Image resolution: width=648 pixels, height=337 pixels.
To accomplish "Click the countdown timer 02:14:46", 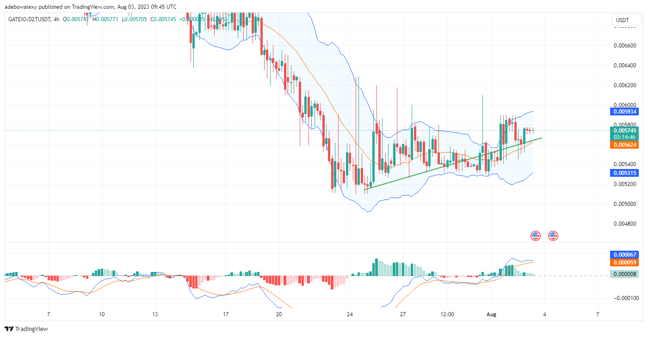I will 625,137.
